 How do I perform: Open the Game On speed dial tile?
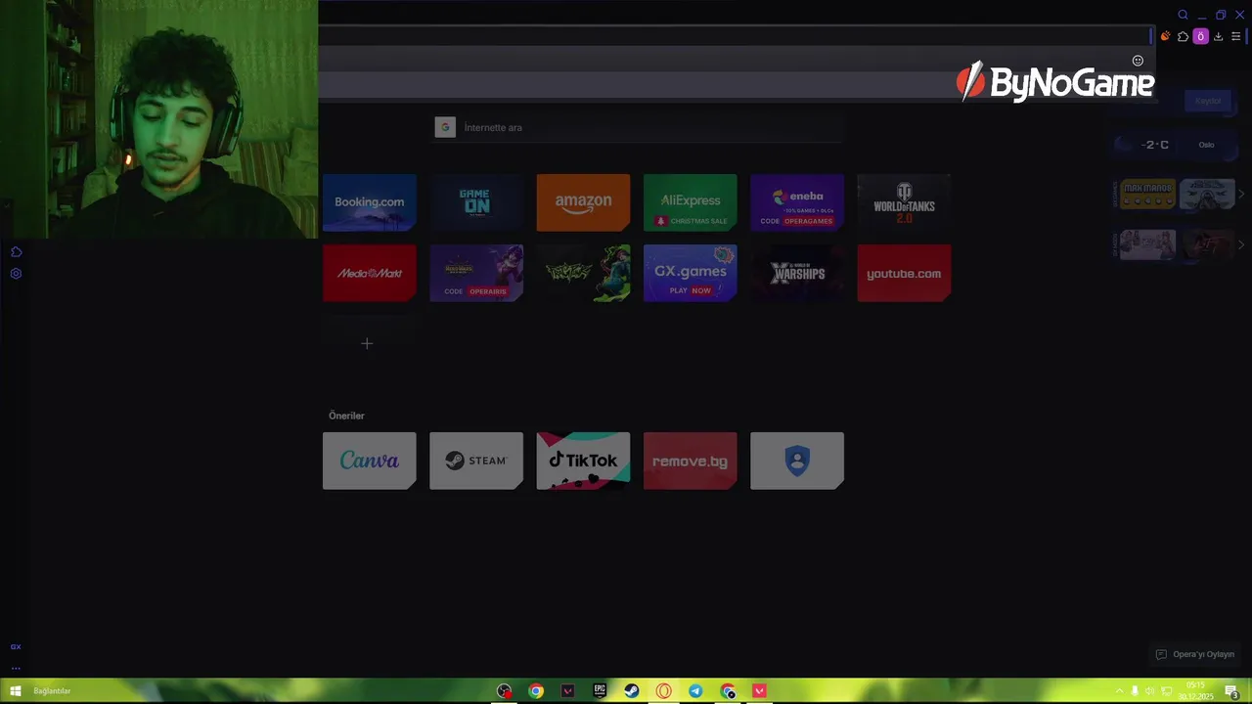476,202
